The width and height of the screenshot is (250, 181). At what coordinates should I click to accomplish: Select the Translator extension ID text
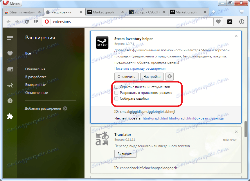point(148,168)
